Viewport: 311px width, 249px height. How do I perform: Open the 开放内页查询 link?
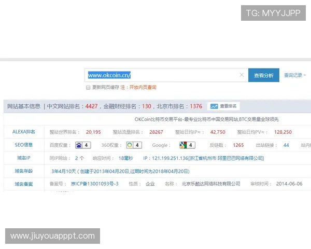click(x=143, y=87)
